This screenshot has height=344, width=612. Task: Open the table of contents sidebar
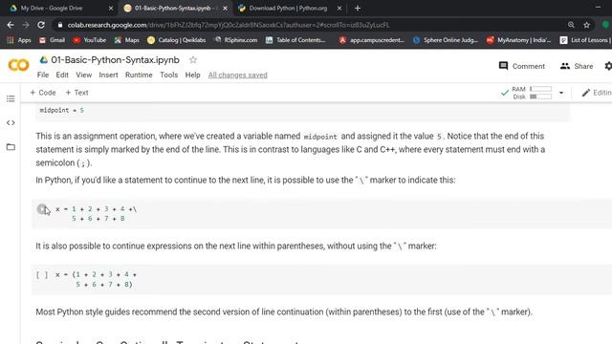click(11, 98)
